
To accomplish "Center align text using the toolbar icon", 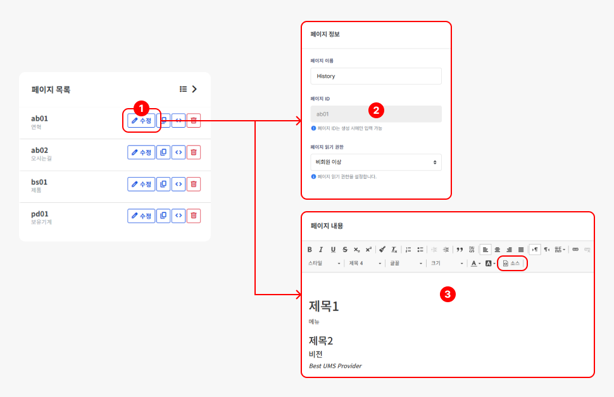I will [498, 250].
